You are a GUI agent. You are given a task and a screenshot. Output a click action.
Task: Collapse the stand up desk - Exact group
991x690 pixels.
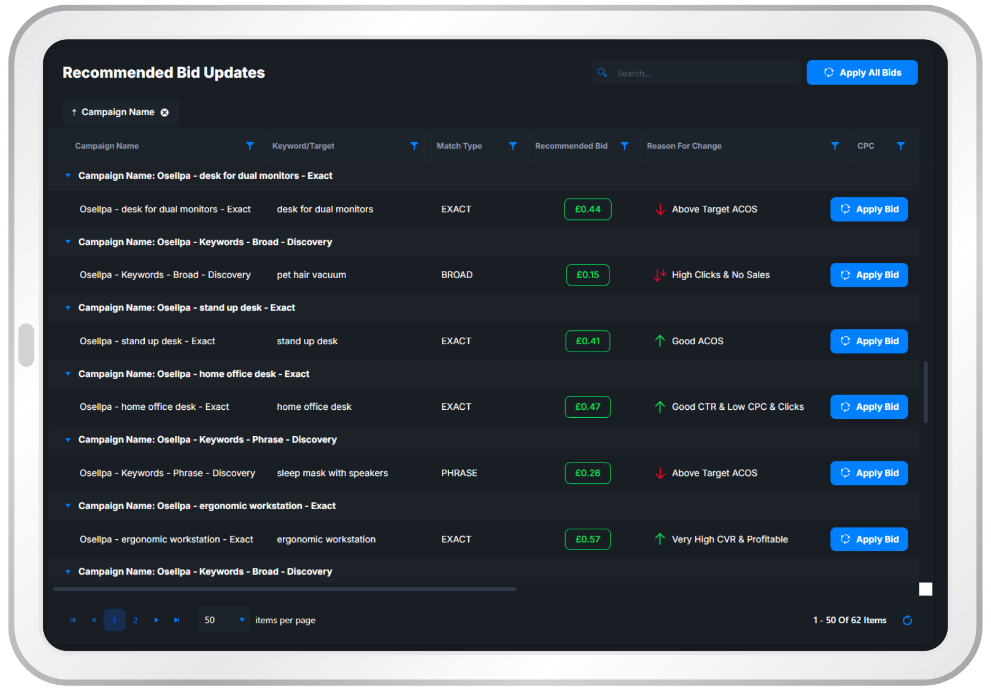pos(68,308)
